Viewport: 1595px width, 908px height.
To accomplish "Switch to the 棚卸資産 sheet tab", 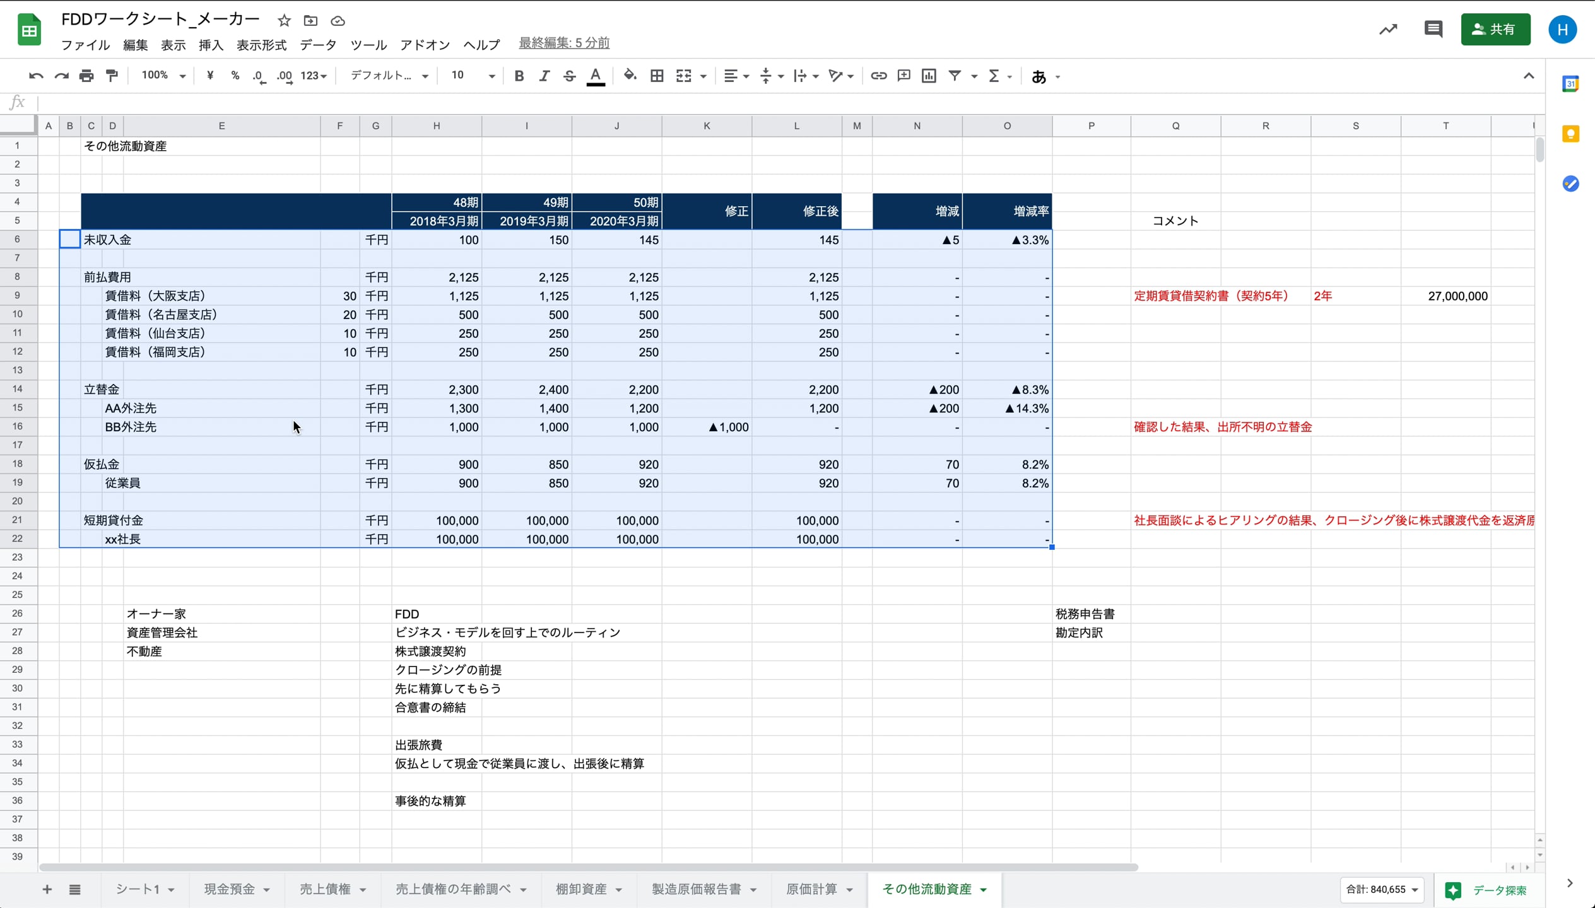I will click(x=581, y=889).
